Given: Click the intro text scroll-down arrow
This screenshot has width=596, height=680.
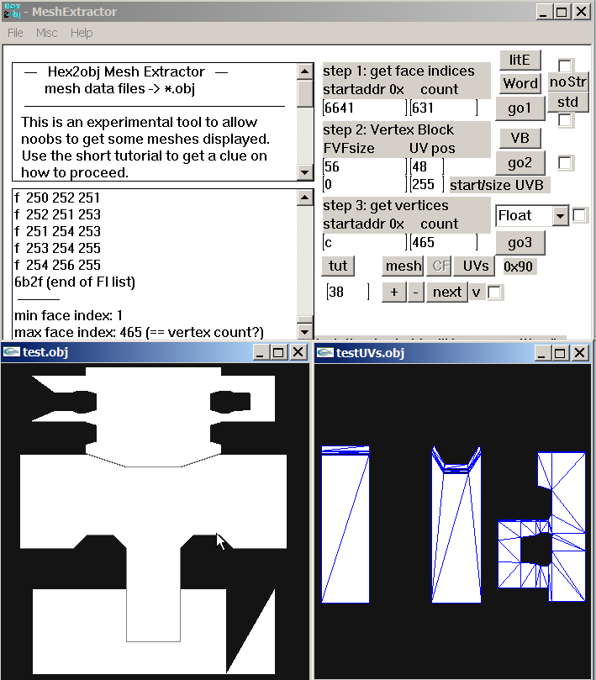Looking at the screenshot, I should coord(305,172).
